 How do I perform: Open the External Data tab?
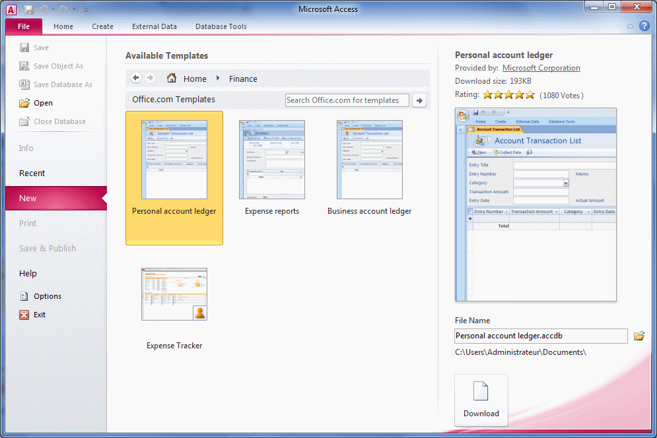point(155,26)
